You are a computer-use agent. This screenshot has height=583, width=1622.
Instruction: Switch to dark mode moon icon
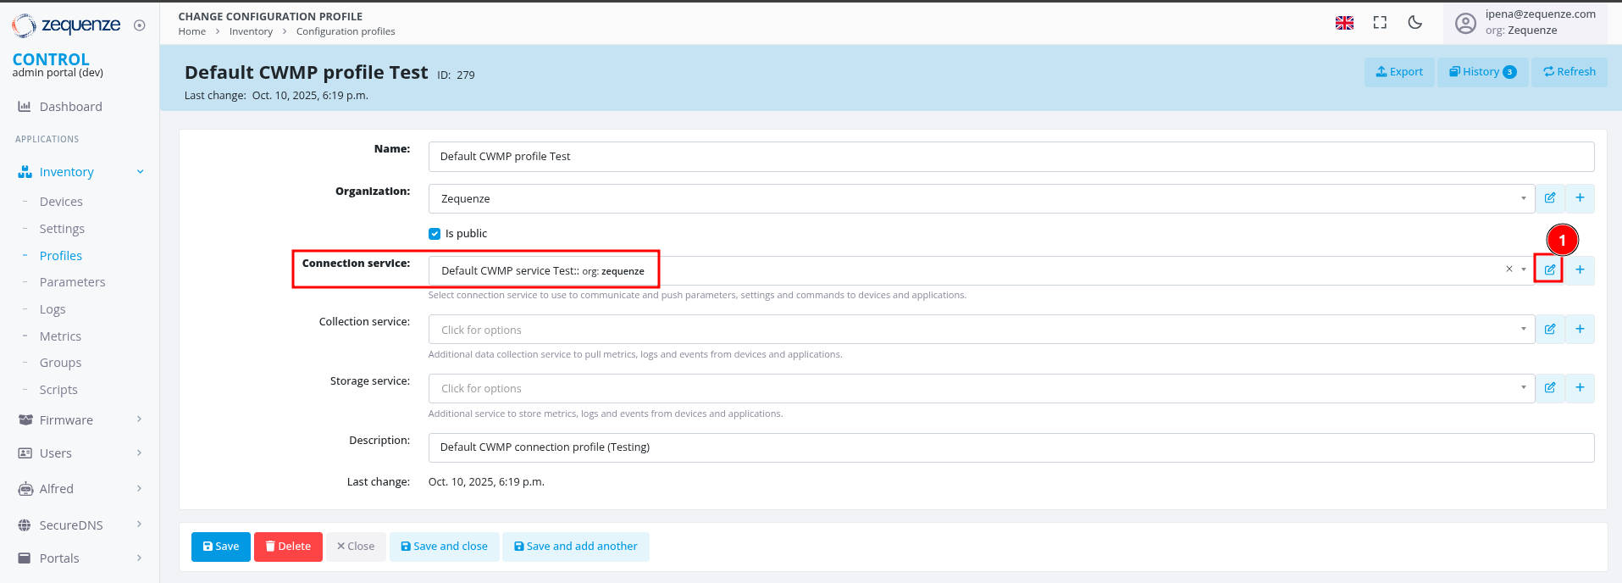(x=1414, y=23)
